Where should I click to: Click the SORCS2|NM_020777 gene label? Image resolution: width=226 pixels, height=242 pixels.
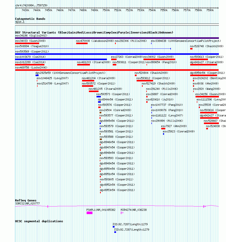pos(27,203)
